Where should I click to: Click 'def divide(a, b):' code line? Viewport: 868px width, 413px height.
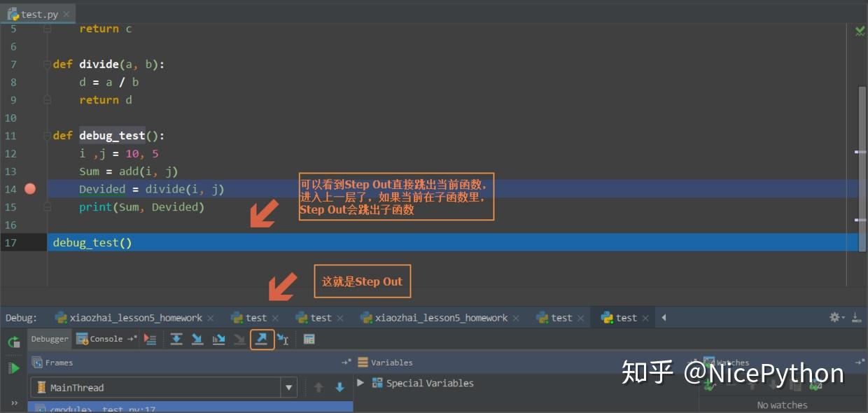click(x=108, y=64)
